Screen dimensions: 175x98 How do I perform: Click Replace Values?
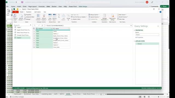76,19
